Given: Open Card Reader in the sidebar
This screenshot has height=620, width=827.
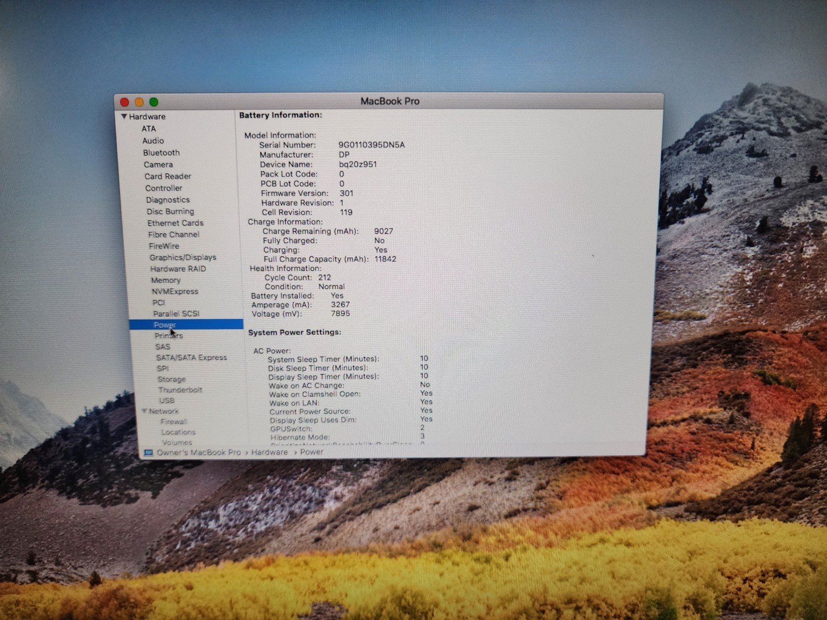Looking at the screenshot, I should 168,176.
